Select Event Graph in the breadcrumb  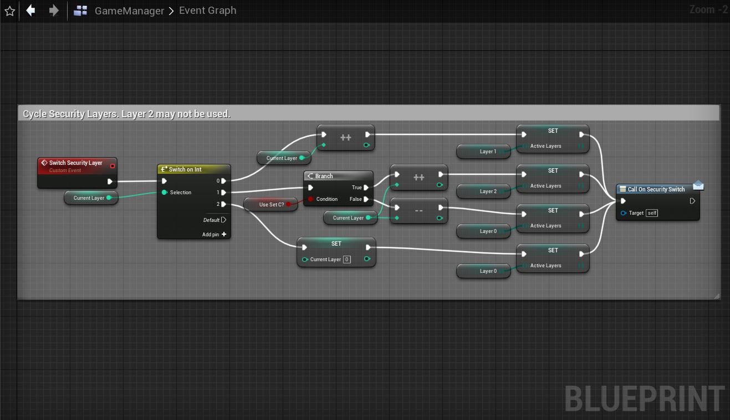(207, 11)
